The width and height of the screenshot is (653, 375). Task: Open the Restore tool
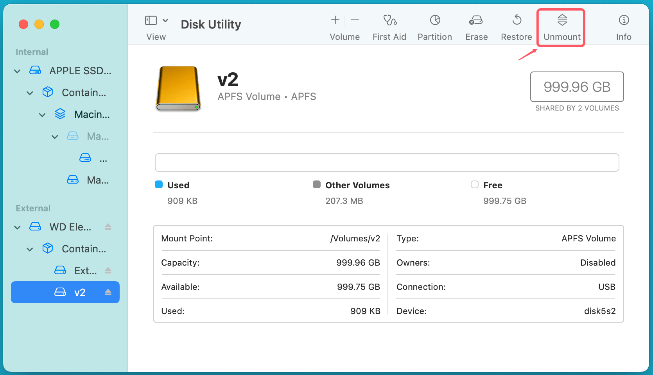(x=516, y=27)
